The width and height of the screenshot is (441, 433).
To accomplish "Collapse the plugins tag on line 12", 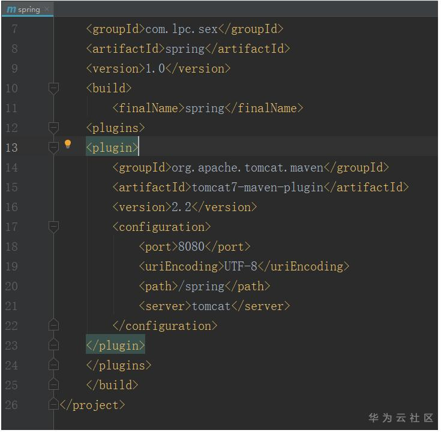I will coord(53,128).
